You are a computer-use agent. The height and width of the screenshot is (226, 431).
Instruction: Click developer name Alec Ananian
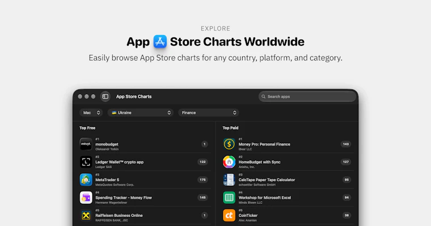(248, 220)
